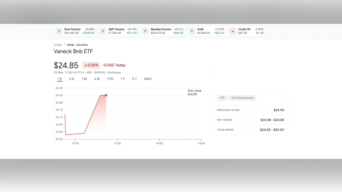Image resolution: width=342 pixels, height=192 pixels.
Task: Click the $24.85 current price
Action: 66,65
